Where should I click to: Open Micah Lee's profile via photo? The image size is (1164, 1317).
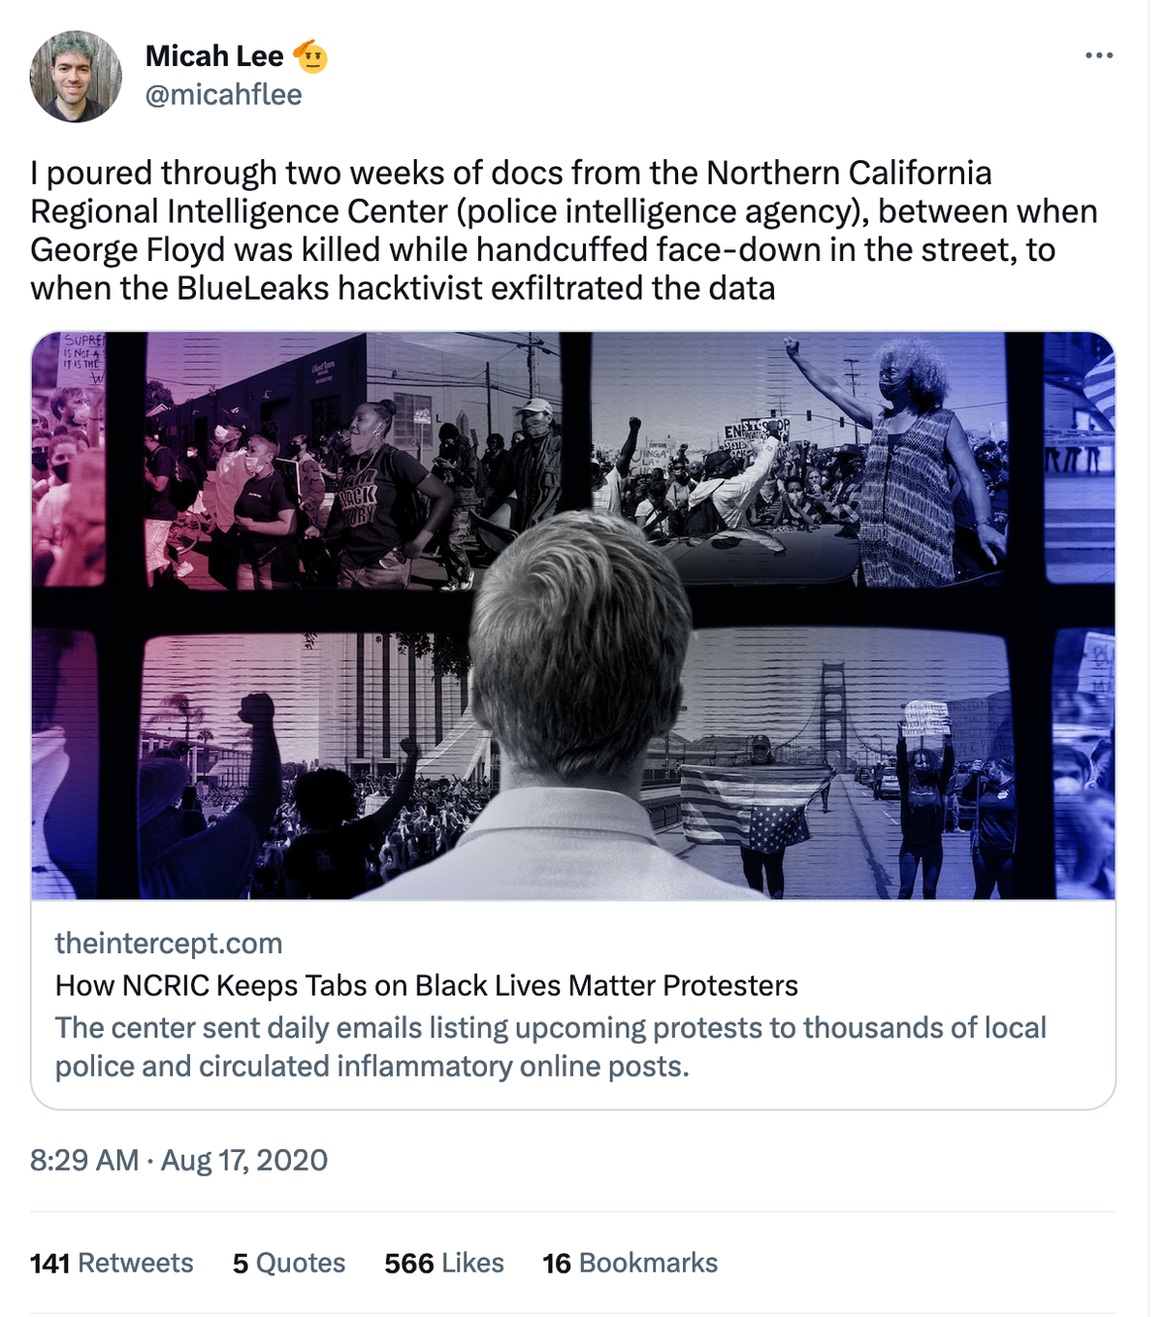pos(73,73)
